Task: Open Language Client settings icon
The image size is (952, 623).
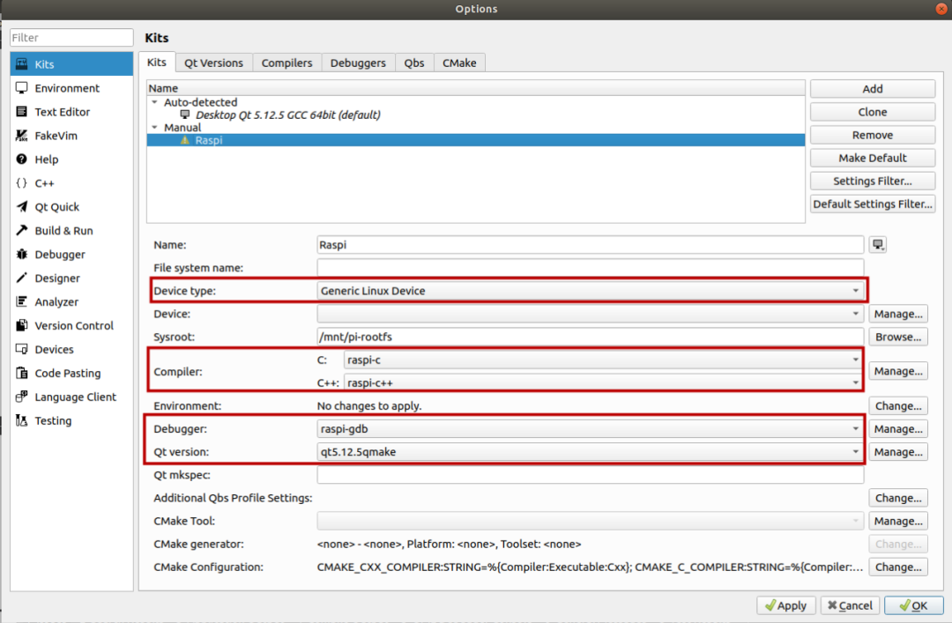Action: pos(22,397)
